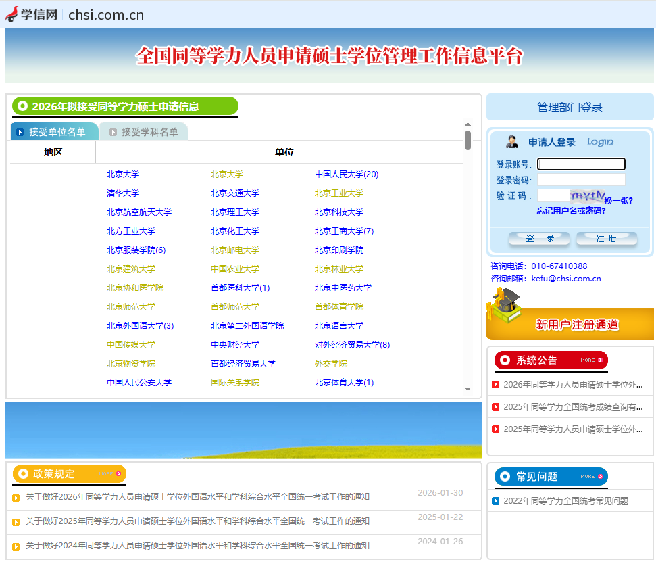Image resolution: width=656 pixels, height=562 pixels.
Task: Click the 管理部门登录 button
Action: tap(570, 108)
